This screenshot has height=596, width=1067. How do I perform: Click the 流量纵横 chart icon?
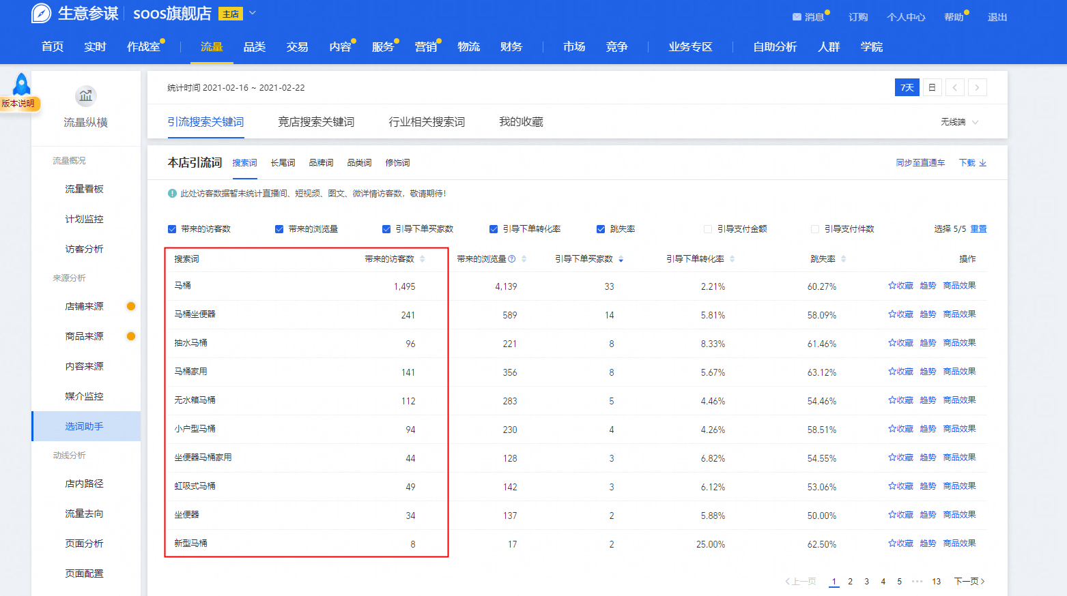point(85,96)
